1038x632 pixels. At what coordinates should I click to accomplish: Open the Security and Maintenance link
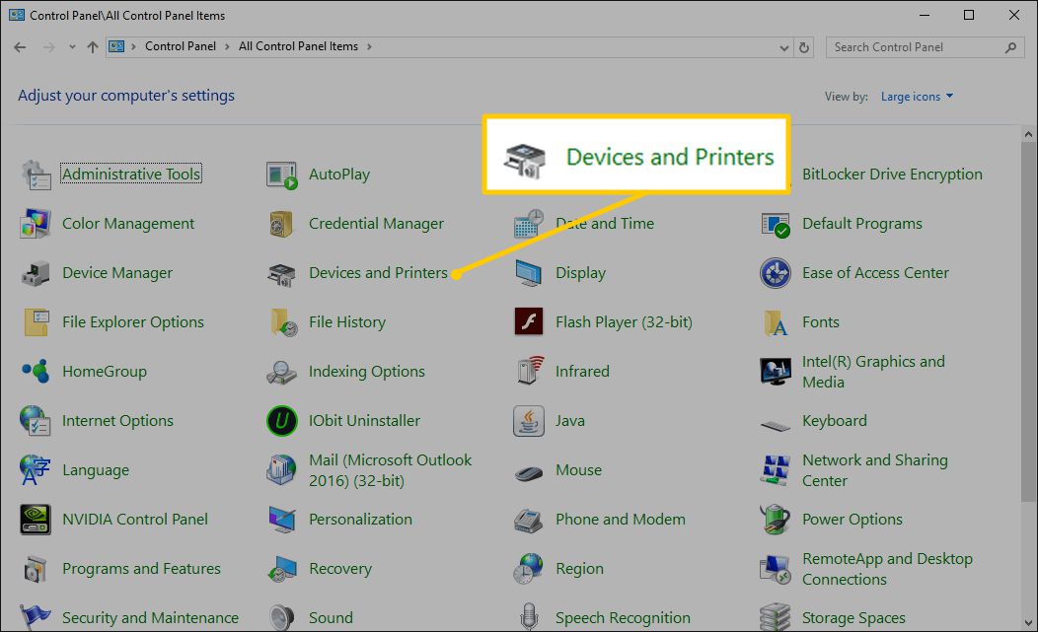(x=150, y=617)
